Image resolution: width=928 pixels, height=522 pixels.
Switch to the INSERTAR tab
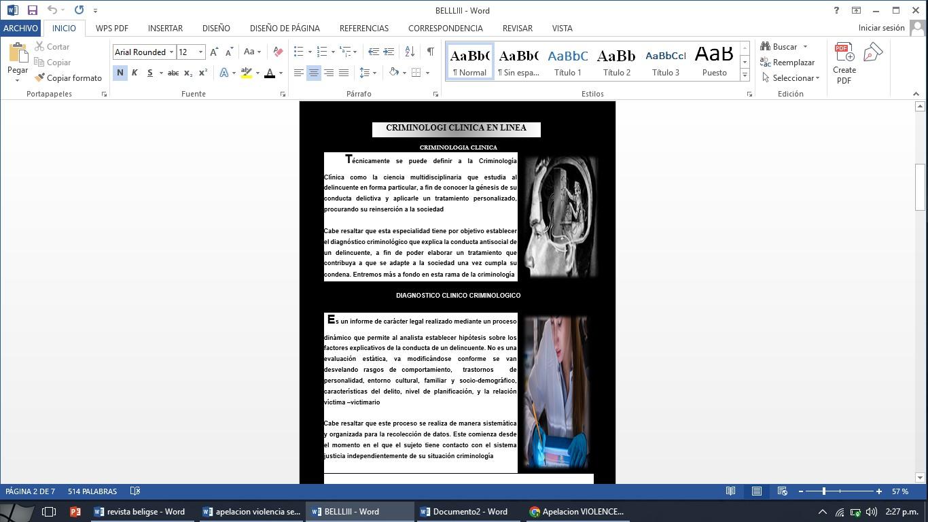pos(165,29)
